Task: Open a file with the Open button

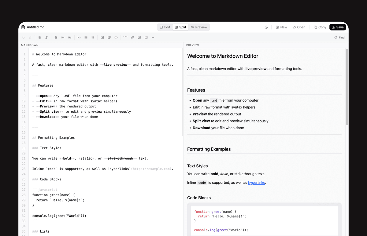Action: (299, 27)
